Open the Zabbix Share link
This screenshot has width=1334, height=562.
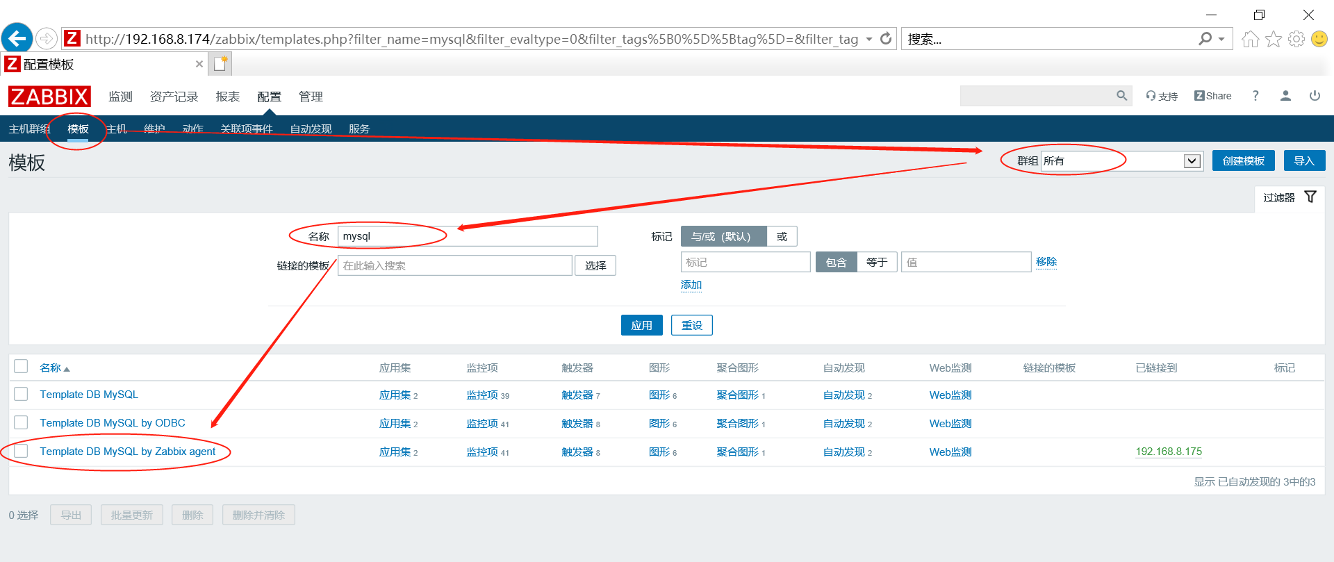(1213, 96)
